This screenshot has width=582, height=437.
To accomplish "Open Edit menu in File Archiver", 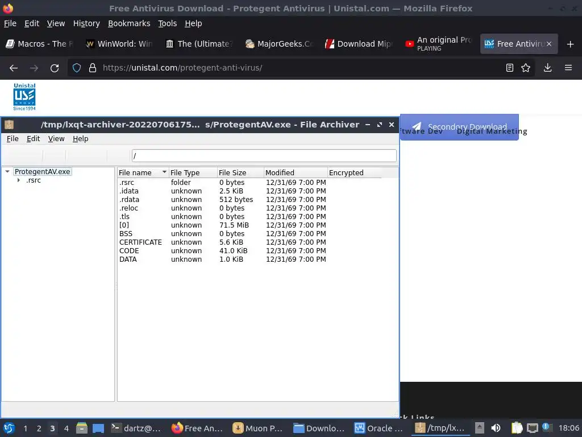I will (x=33, y=139).
